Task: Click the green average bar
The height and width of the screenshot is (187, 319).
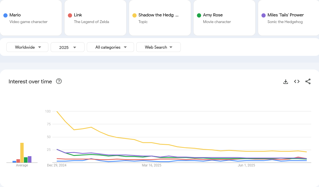Action: [x=26, y=160]
